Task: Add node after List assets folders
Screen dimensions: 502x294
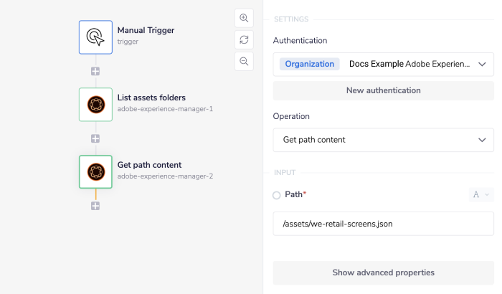Action: tap(95, 138)
